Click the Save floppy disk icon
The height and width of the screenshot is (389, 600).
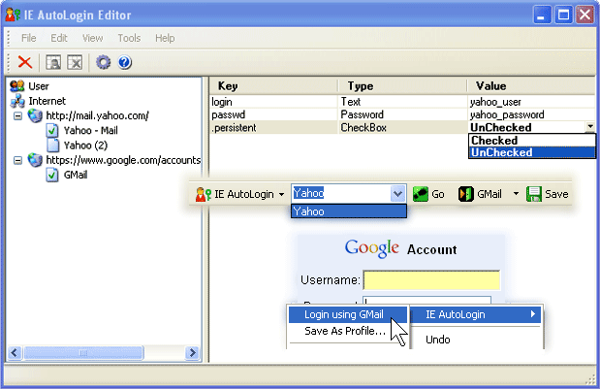pos(534,194)
